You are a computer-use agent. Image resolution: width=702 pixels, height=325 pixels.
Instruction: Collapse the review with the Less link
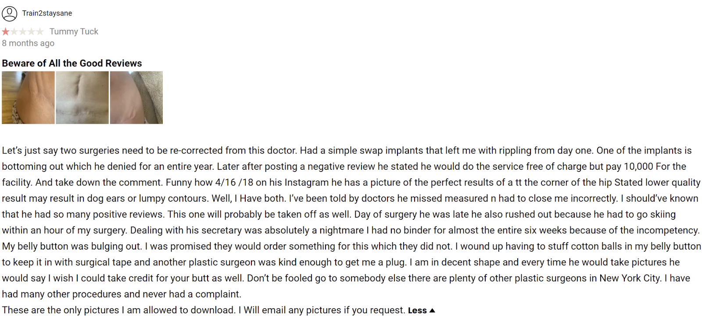(417, 311)
